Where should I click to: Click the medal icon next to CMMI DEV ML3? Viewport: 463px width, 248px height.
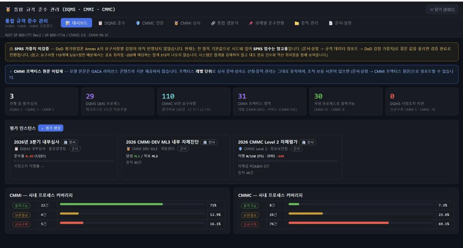coord(128,149)
